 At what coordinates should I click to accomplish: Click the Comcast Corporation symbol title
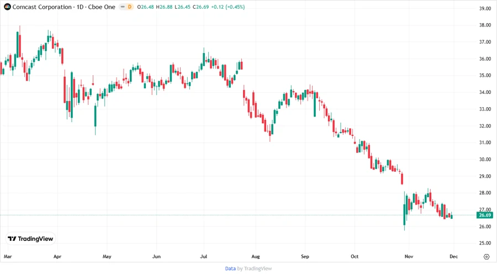[x=42, y=7]
